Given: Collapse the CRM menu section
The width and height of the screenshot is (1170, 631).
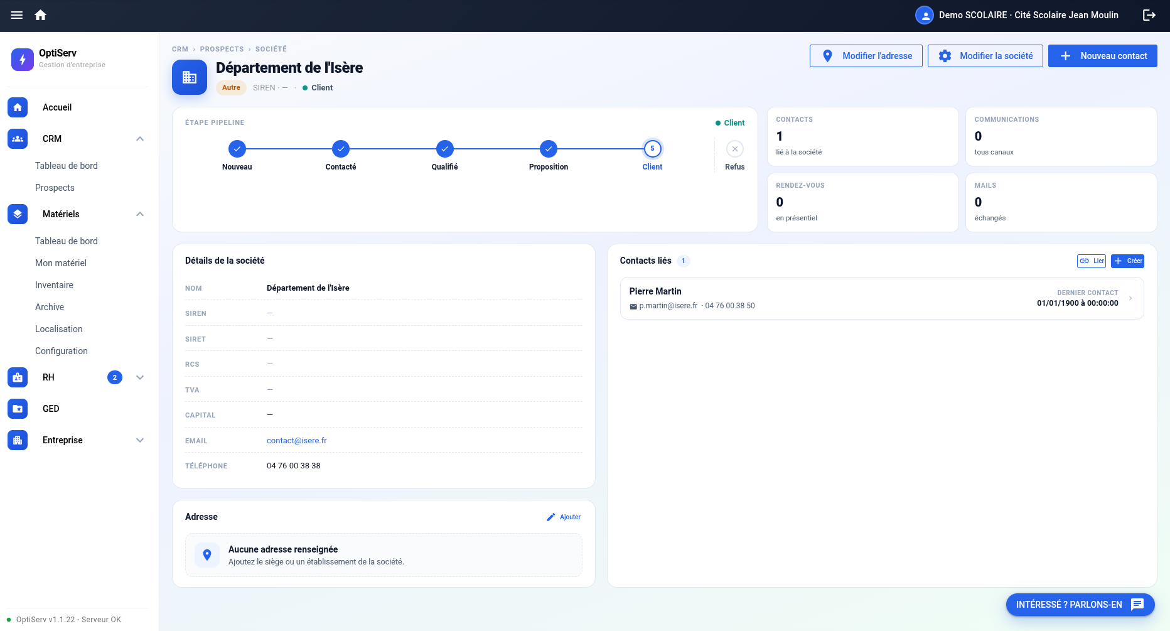Looking at the screenshot, I should 140,139.
